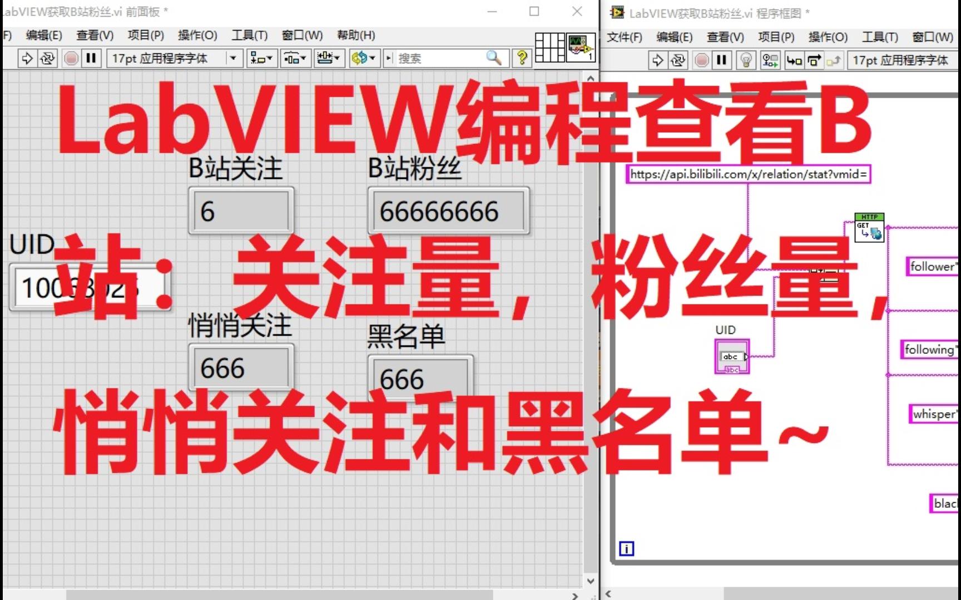Click the 搜索 search field
The width and height of the screenshot is (961, 600).
click(439, 58)
